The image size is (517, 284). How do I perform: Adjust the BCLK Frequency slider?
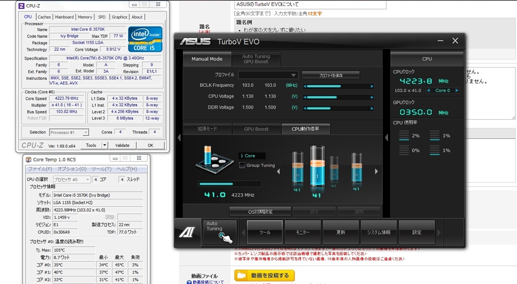pyautogui.click(x=338, y=86)
